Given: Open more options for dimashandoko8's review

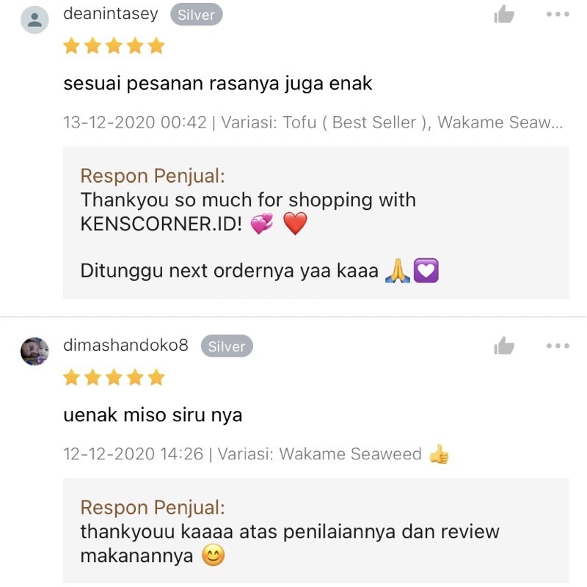Looking at the screenshot, I should tap(558, 346).
